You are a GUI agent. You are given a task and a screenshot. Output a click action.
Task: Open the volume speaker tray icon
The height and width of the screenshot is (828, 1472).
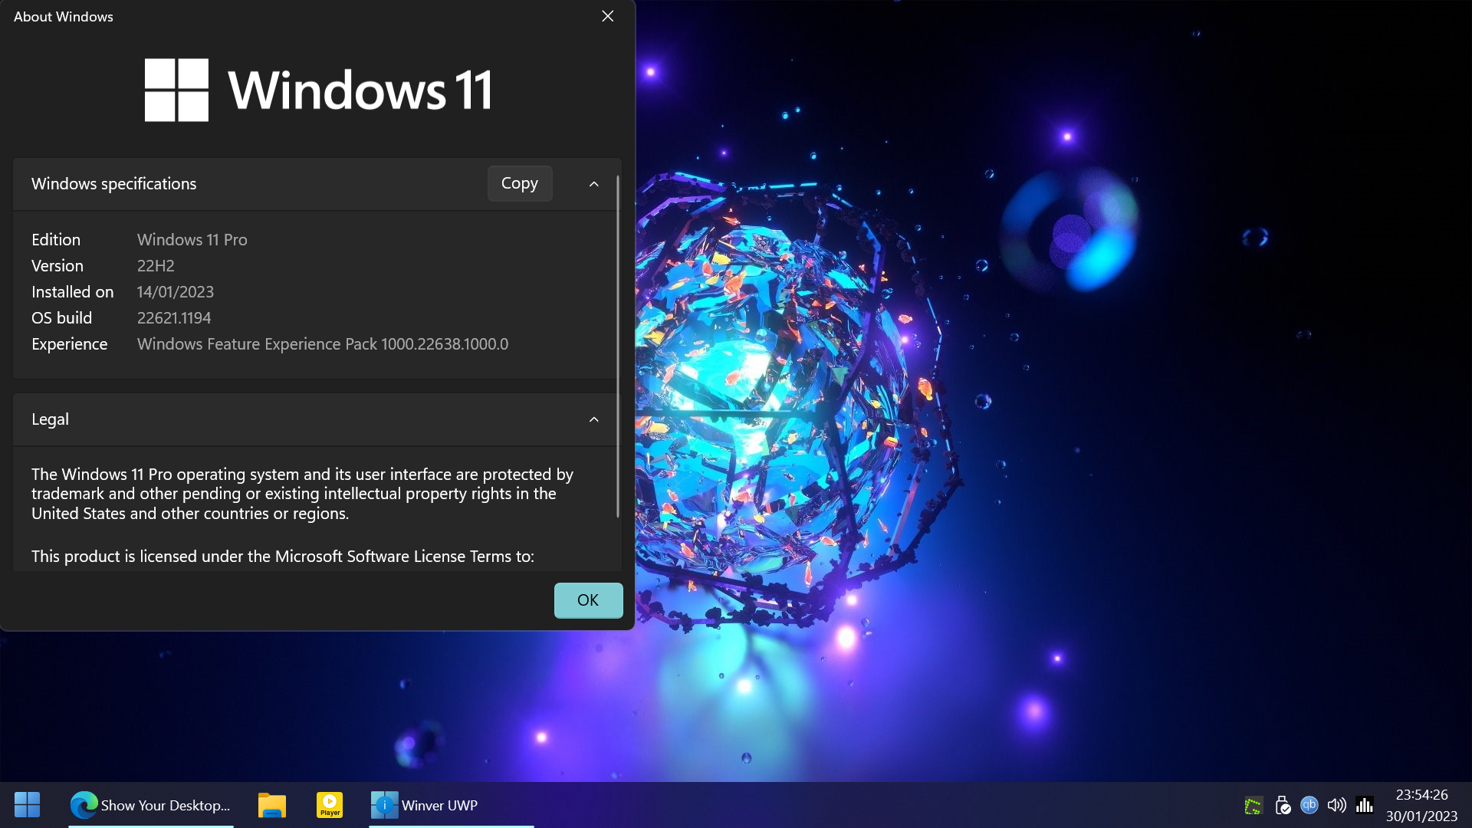coord(1336,805)
